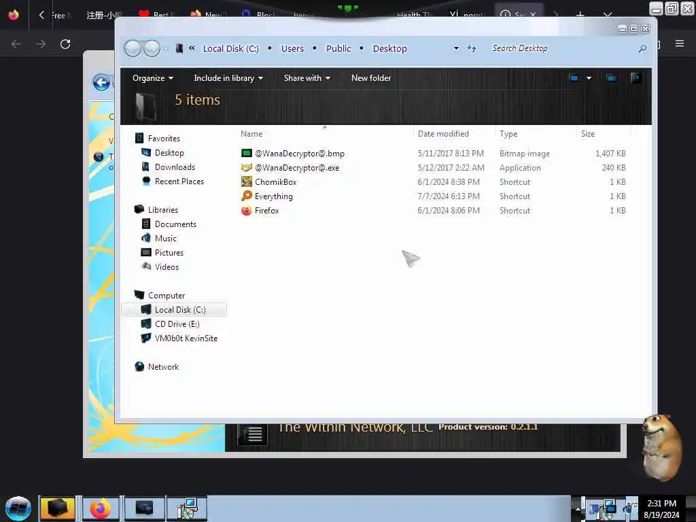
Task: Sort files by the Name column header
Action: (251, 134)
